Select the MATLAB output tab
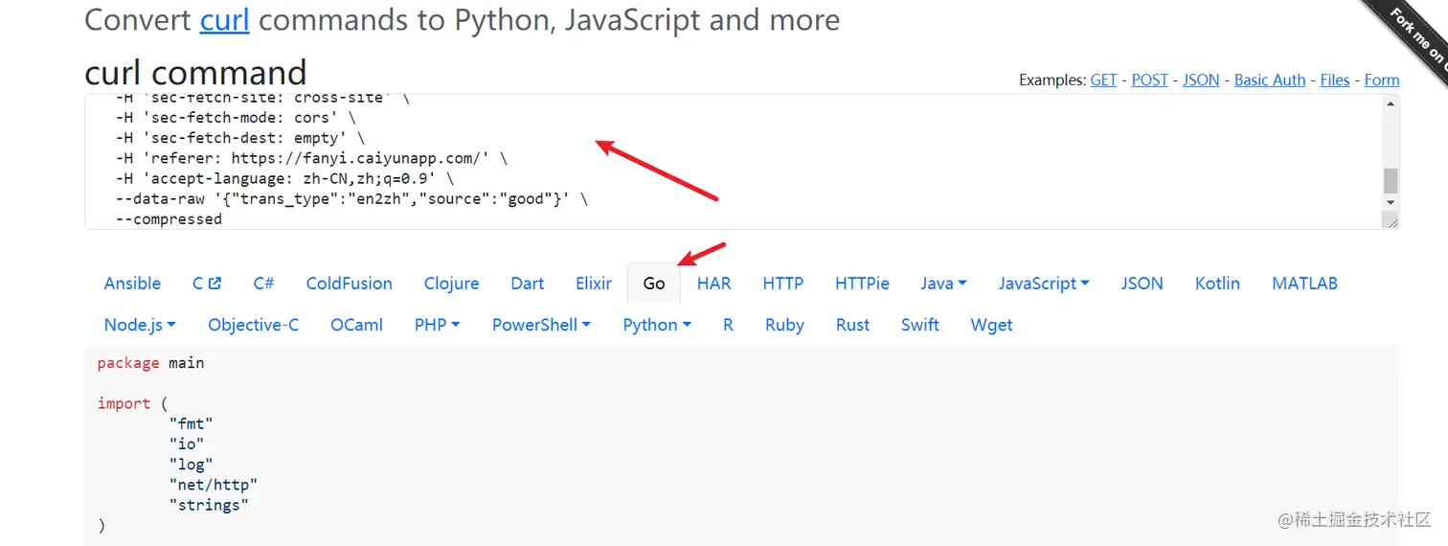1448x546 pixels. point(1304,284)
